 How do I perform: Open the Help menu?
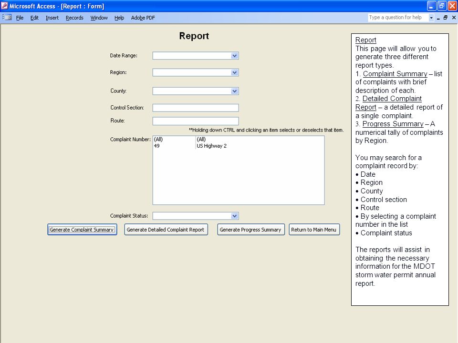click(119, 18)
